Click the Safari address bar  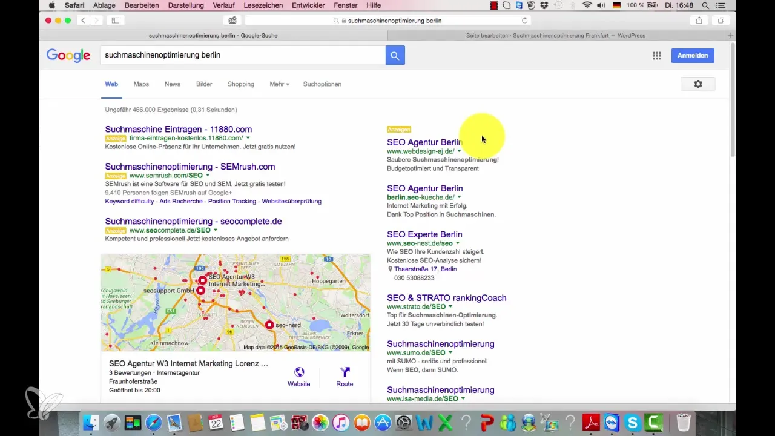click(387, 21)
